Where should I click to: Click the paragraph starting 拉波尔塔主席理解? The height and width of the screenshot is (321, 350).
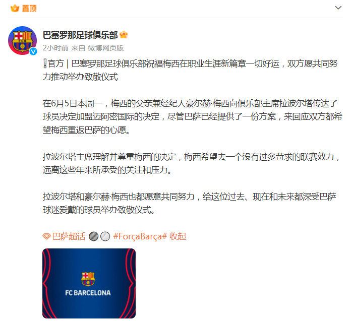coord(191,163)
